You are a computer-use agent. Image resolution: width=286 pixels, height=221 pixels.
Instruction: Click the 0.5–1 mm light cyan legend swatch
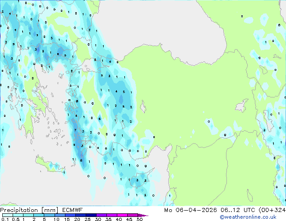(18, 215)
